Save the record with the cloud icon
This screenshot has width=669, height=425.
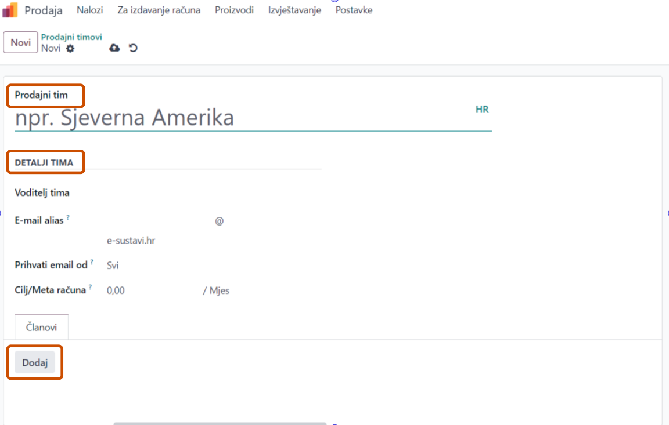tap(114, 48)
